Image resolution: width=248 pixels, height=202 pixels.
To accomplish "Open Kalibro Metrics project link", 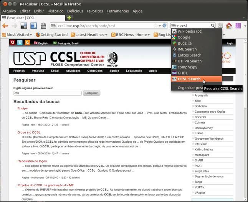I will (204, 149).
